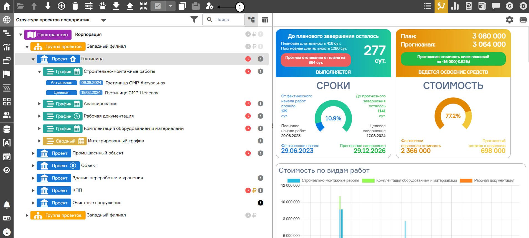
Task: Open user settings person-gear icon
Action: point(210,6)
